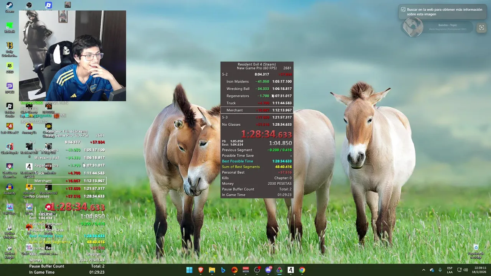Open the photo thumbnail desktop icon at top

[68, 5]
